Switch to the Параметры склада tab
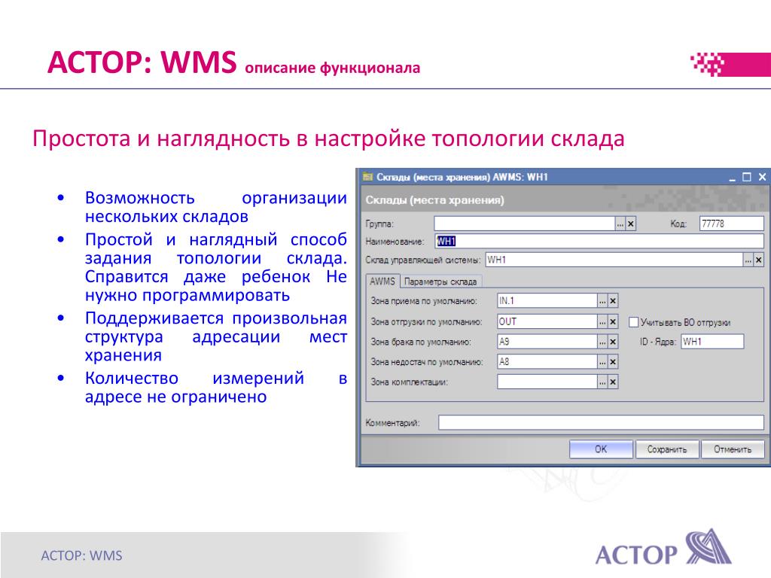Screen dimensions: 771x578 [440, 281]
